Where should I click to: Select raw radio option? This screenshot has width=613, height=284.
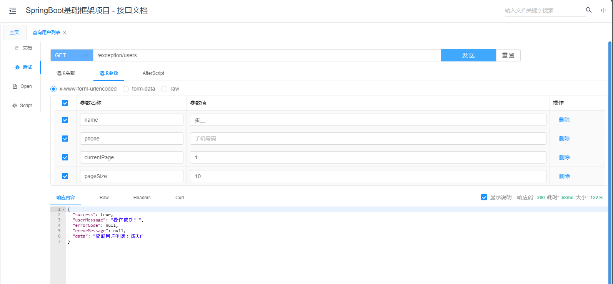point(164,89)
